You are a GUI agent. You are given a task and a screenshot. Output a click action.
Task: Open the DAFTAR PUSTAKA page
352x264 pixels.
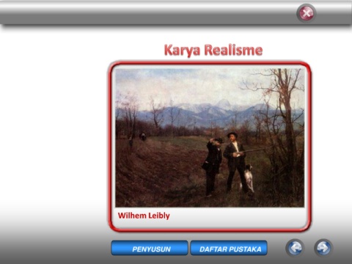229,248
